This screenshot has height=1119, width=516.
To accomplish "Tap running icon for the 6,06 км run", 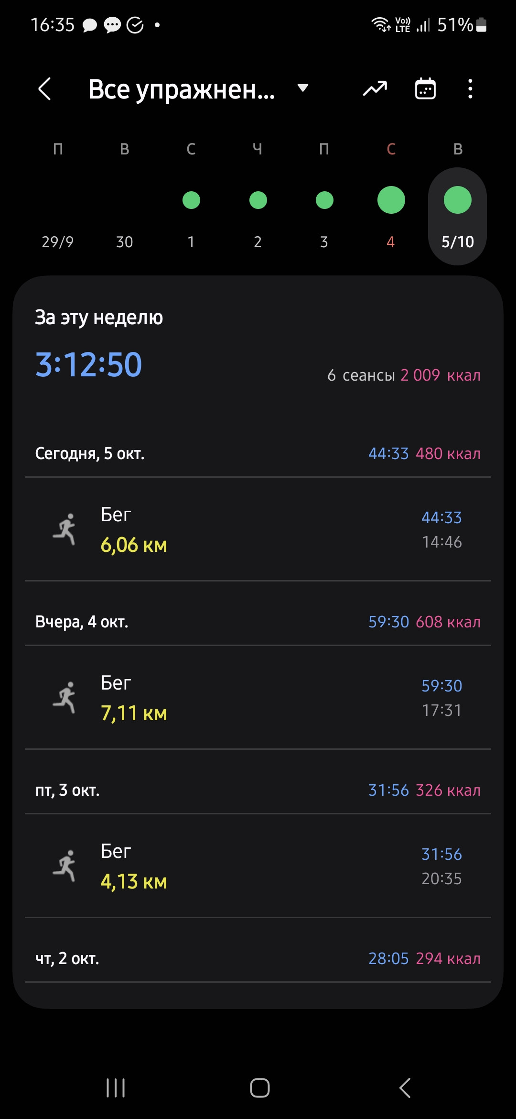I will click(65, 529).
